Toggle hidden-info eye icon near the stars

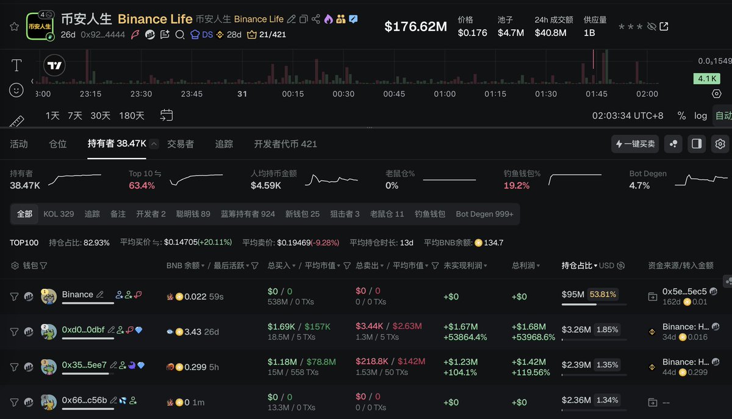[651, 26]
